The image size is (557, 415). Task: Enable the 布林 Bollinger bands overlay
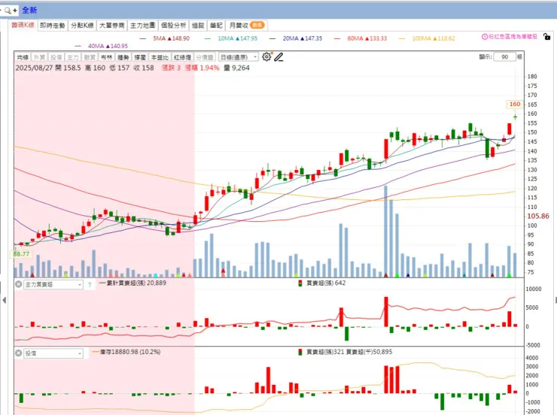click(x=106, y=57)
